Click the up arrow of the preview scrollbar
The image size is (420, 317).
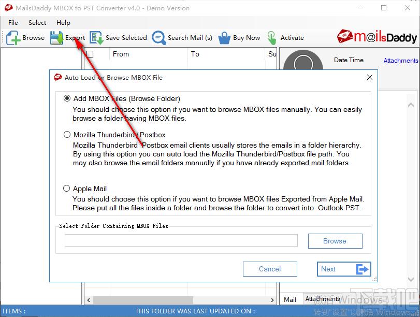click(411, 105)
